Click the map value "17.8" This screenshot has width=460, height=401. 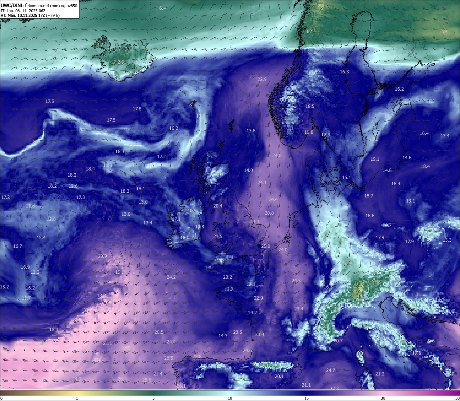[137, 109]
